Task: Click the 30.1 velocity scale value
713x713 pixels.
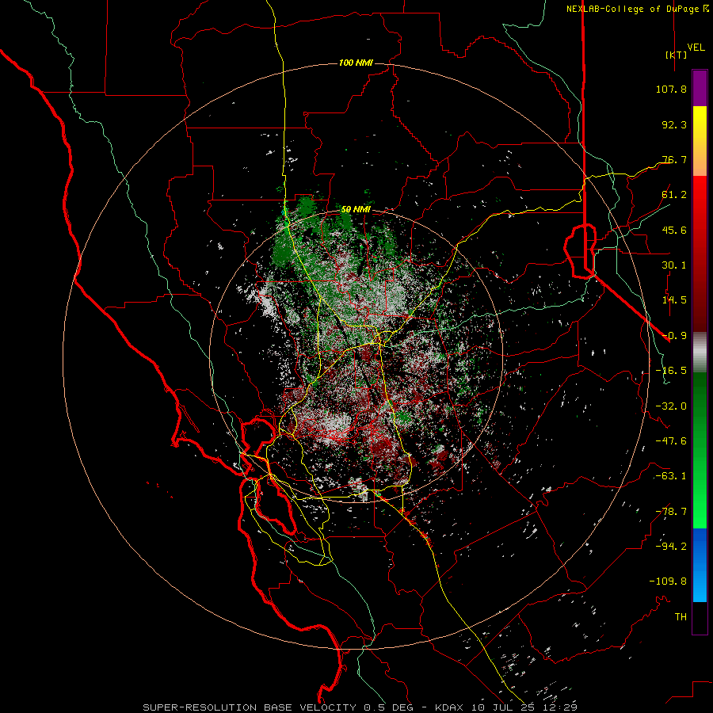Action: coord(674,265)
